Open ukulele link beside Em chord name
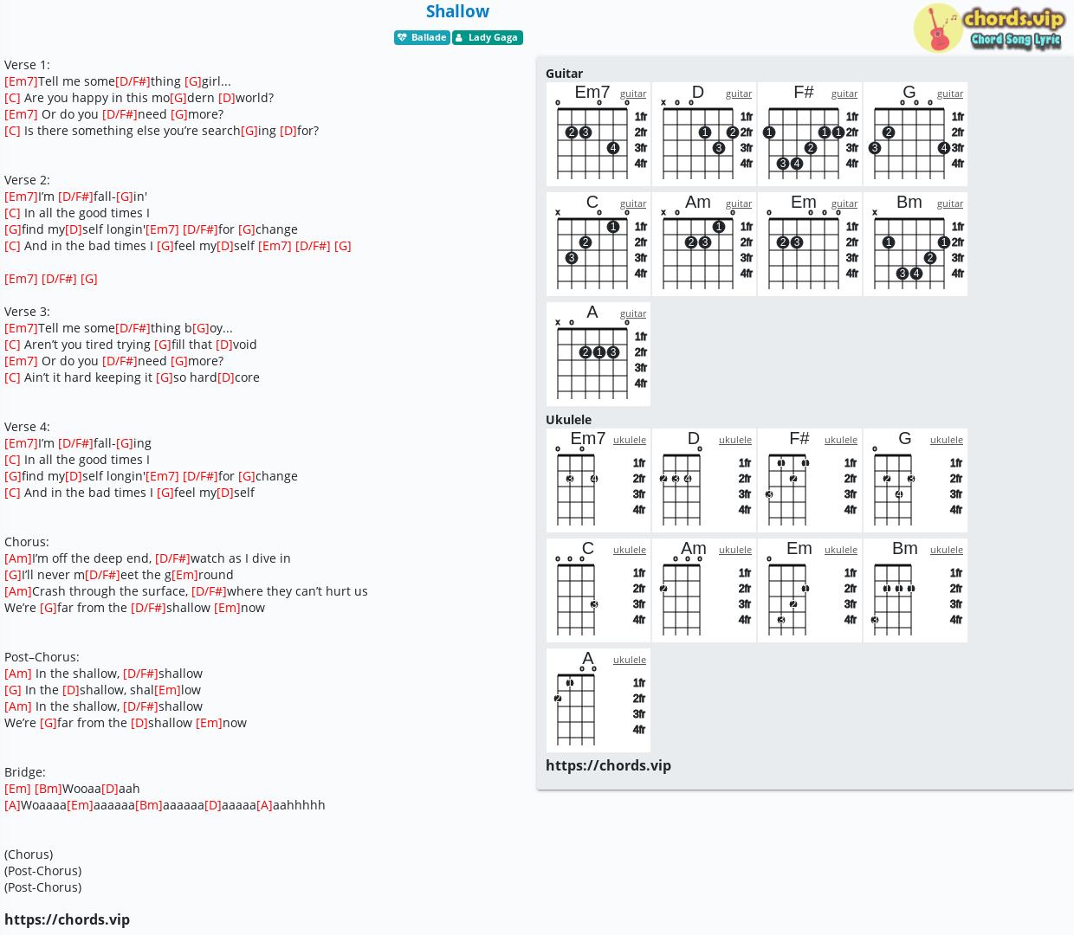 (x=841, y=550)
